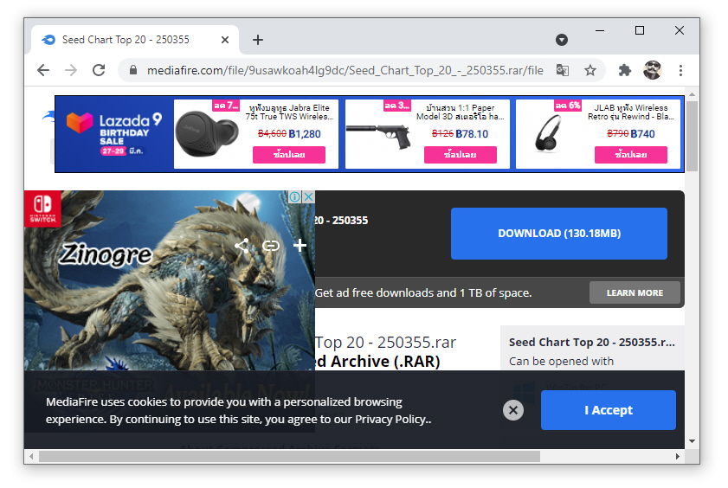Click the "Can be opened with" text
Screen dimensions: 728x488
[x=561, y=362]
